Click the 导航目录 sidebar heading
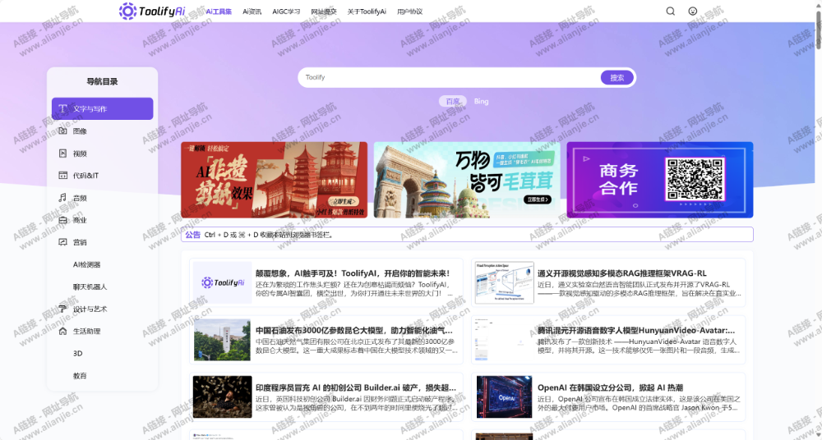The height and width of the screenshot is (440, 822). pos(102,82)
